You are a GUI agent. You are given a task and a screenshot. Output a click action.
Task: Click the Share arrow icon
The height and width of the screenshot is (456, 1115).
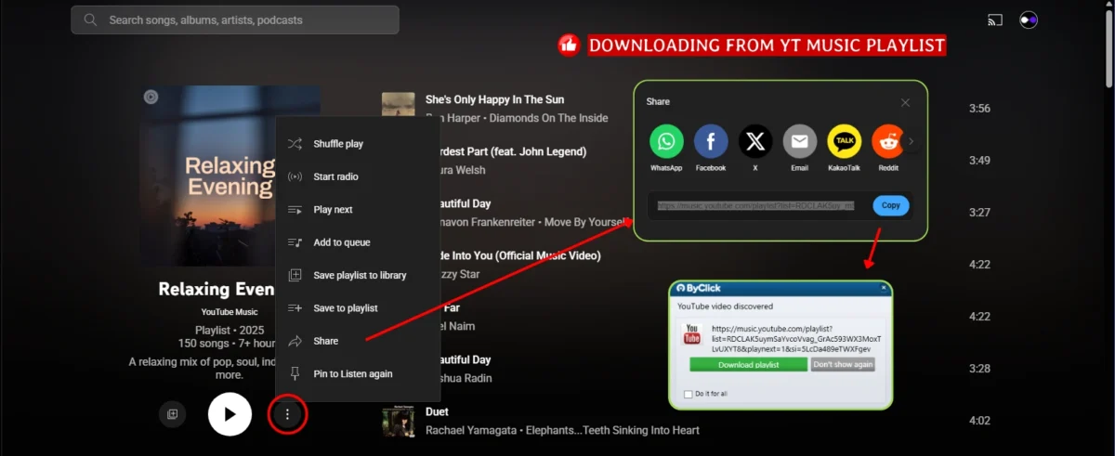click(x=295, y=341)
